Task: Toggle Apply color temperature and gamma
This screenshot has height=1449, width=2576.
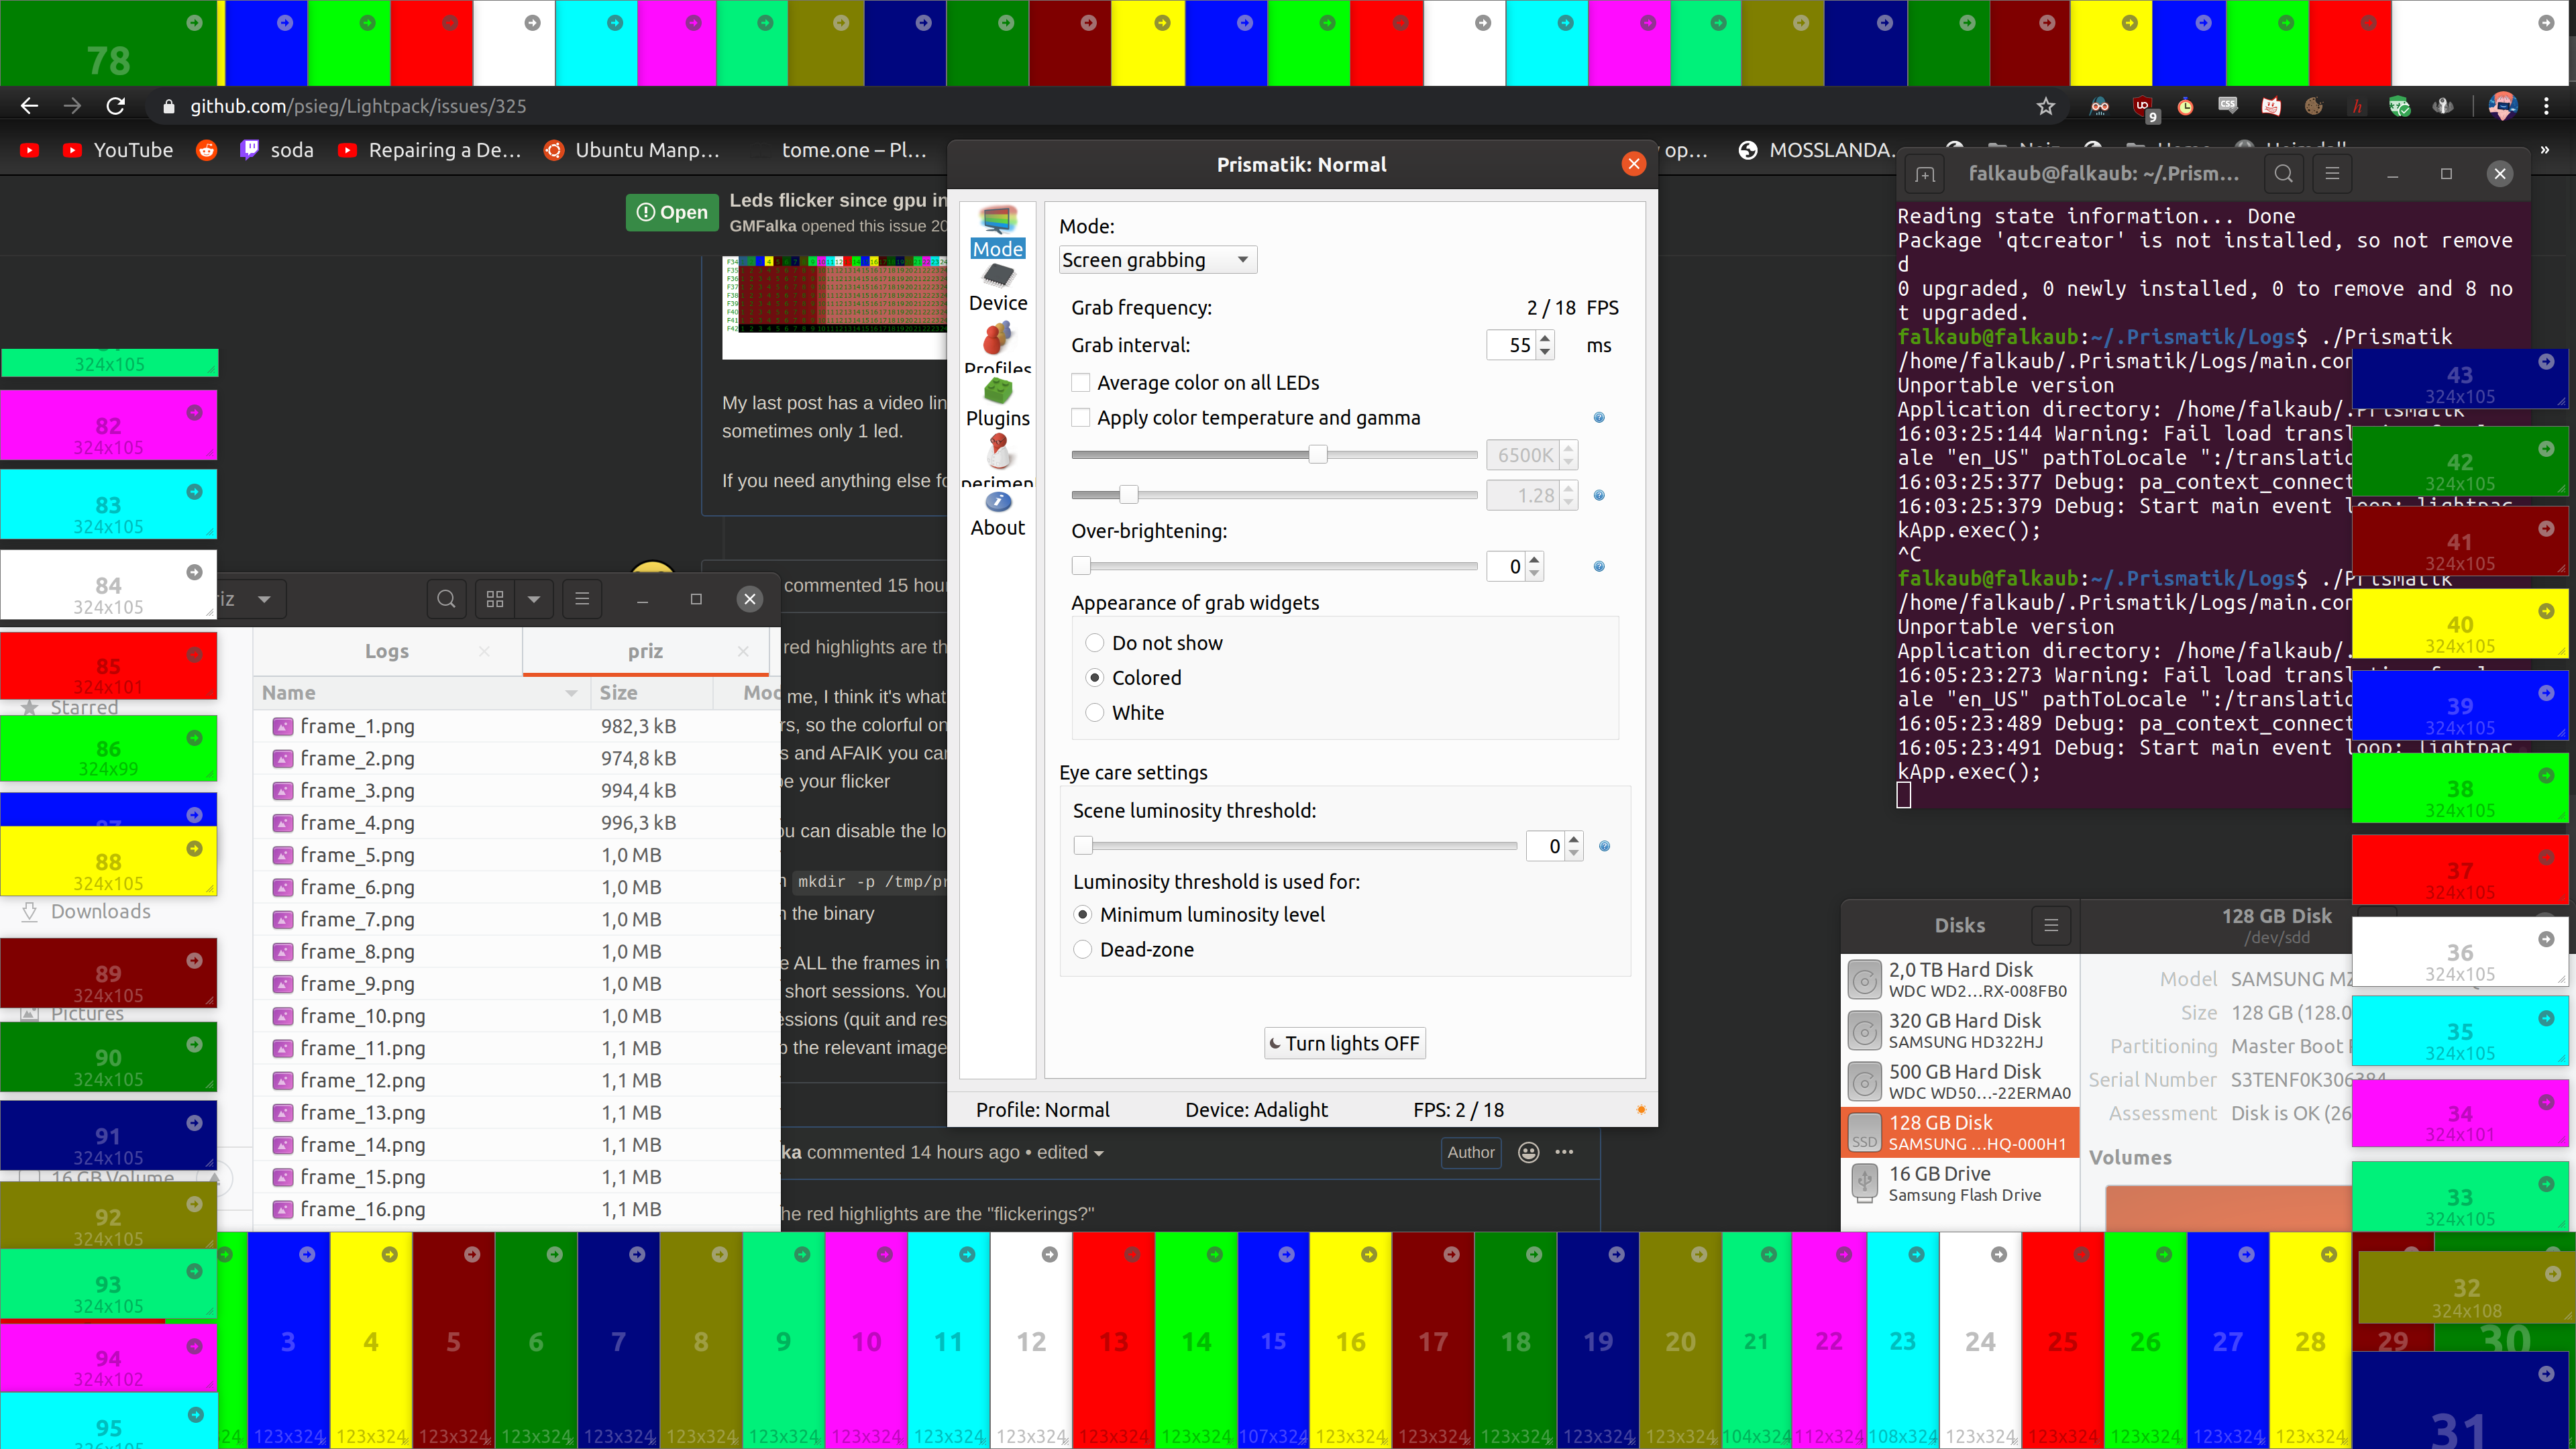Action: click(1081, 417)
